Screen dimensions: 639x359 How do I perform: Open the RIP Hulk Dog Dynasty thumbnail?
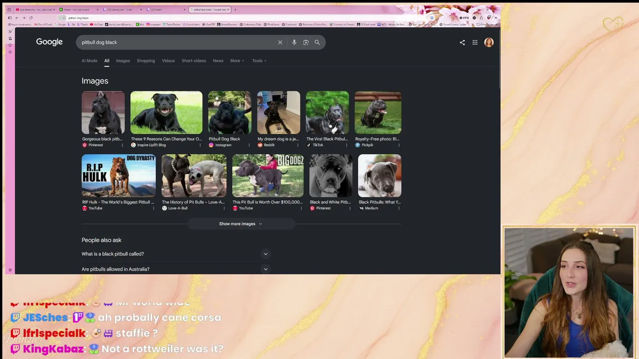click(119, 176)
